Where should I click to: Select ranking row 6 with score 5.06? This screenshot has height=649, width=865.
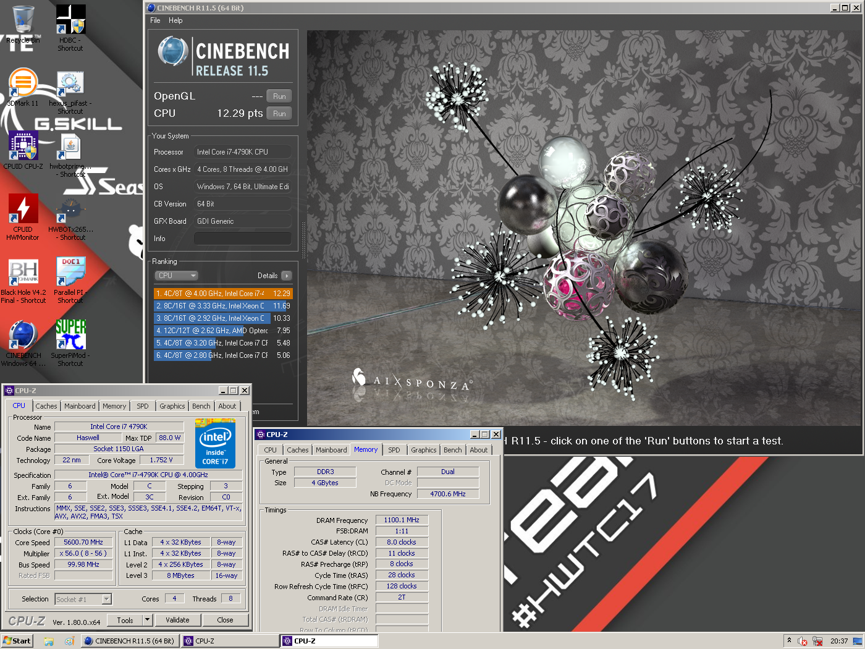(223, 355)
